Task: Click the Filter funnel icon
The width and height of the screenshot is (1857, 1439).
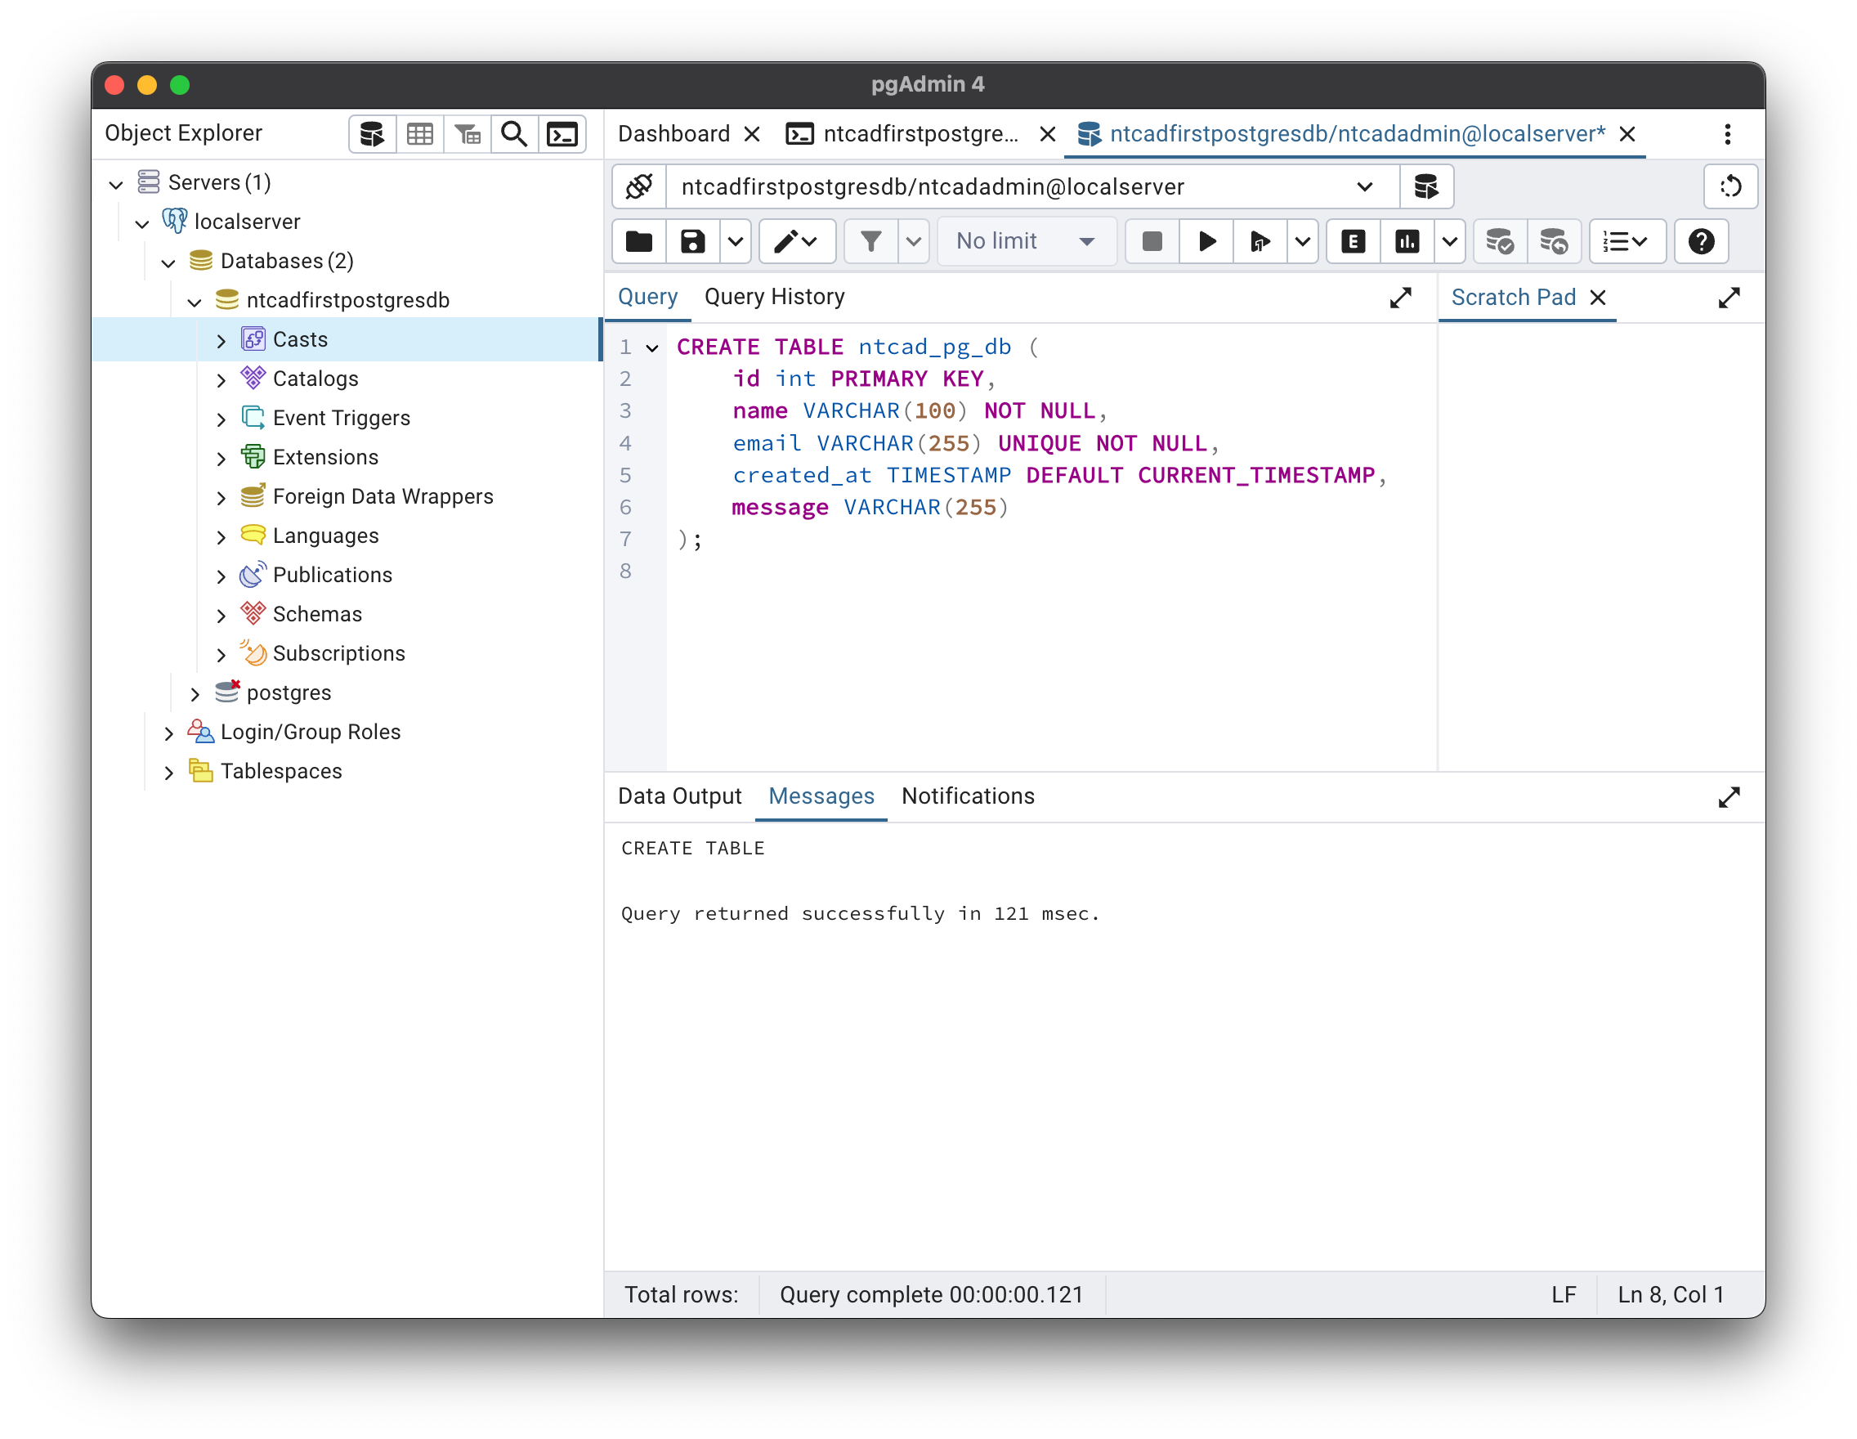Action: pyautogui.click(x=870, y=241)
